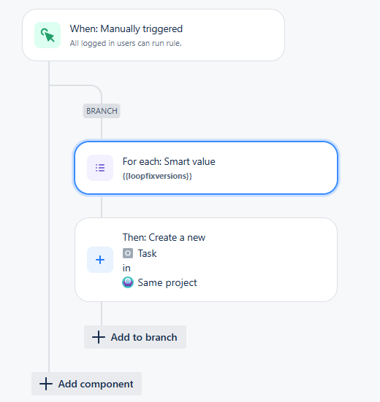Viewport: 380px width, 402px height.
Task: Click the plus icon in Add component
Action: pyautogui.click(x=46, y=384)
